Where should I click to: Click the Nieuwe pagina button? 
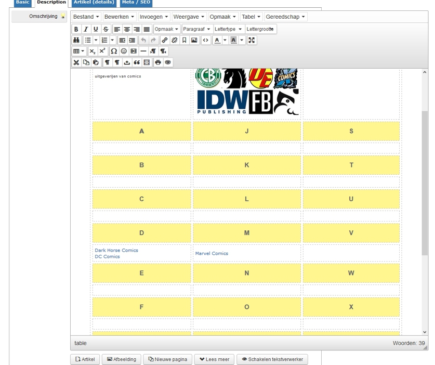tap(167, 359)
